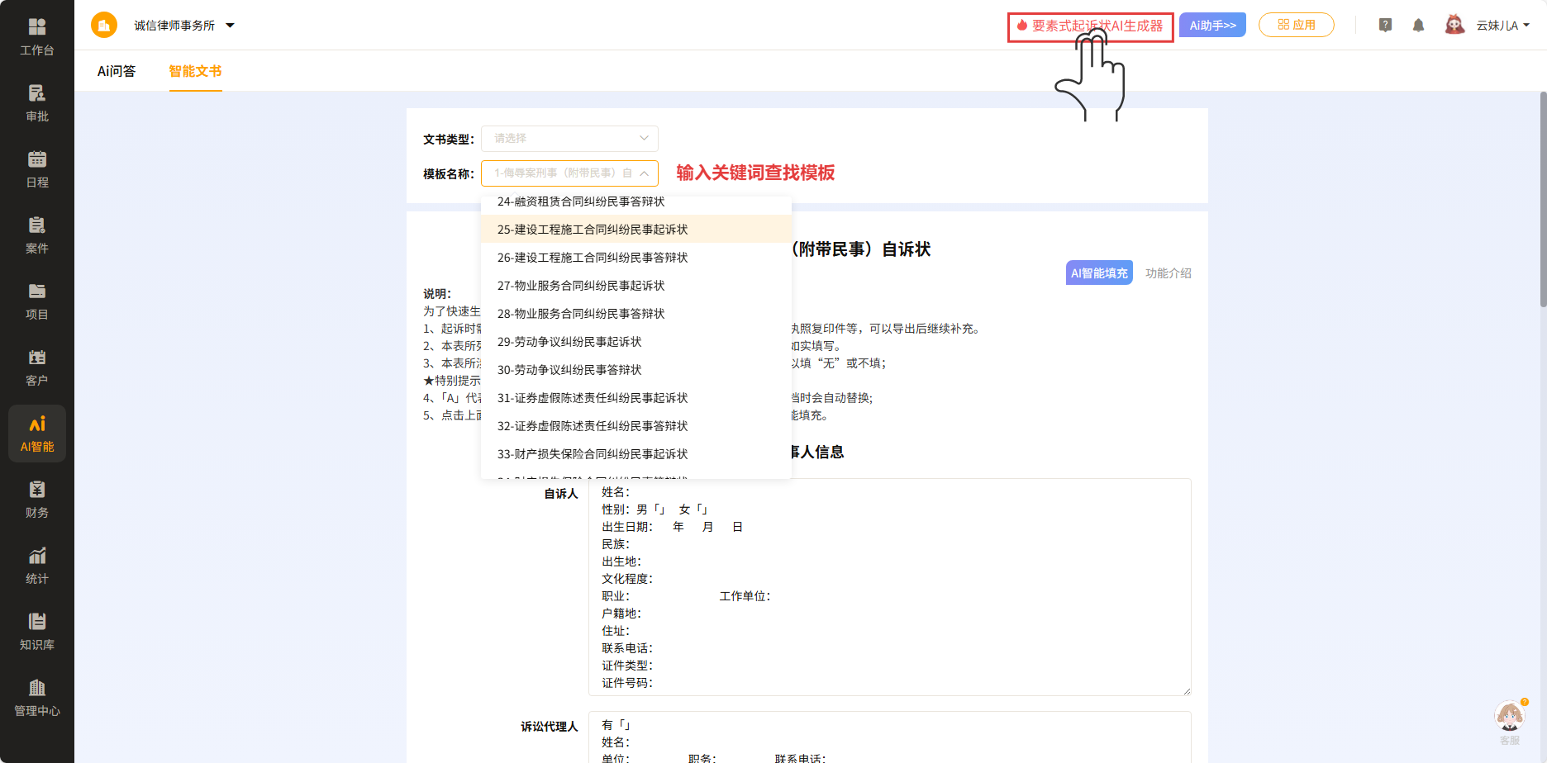This screenshot has height=763, width=1547.
Task: Open the notification bell icon
Action: click(x=1419, y=25)
